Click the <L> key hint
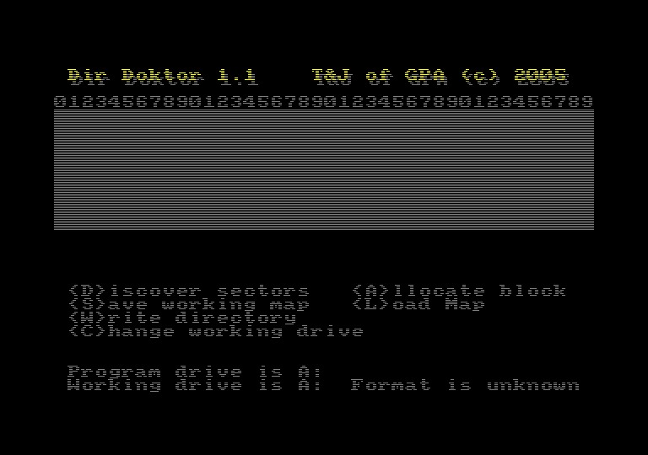648x455 pixels. (371, 305)
